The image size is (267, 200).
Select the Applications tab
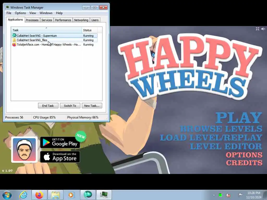tap(15, 20)
